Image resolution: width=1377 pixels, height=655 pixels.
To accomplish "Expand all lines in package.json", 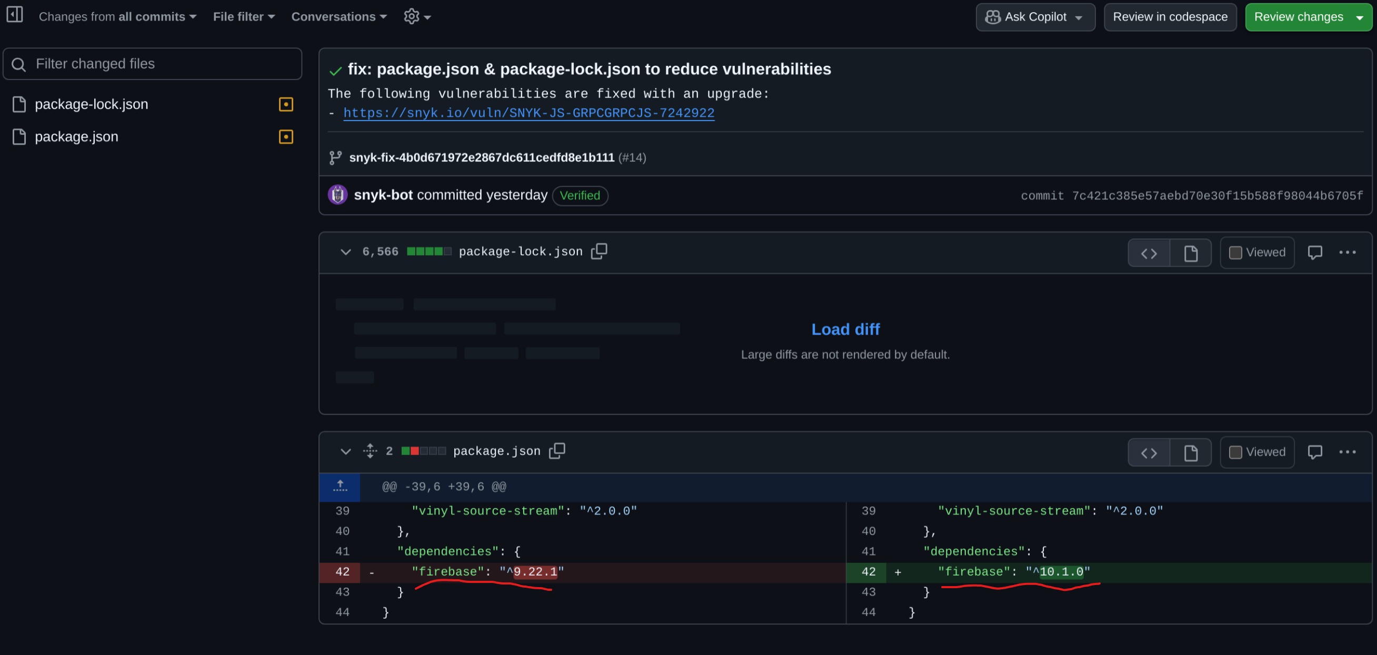I will coord(370,451).
